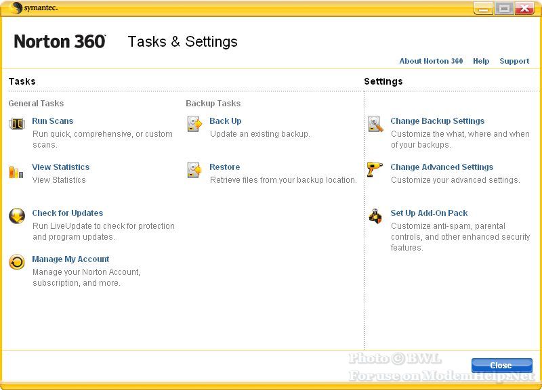This screenshot has width=542, height=390.
Task: Close window with red X button
Action: [x=524, y=8]
